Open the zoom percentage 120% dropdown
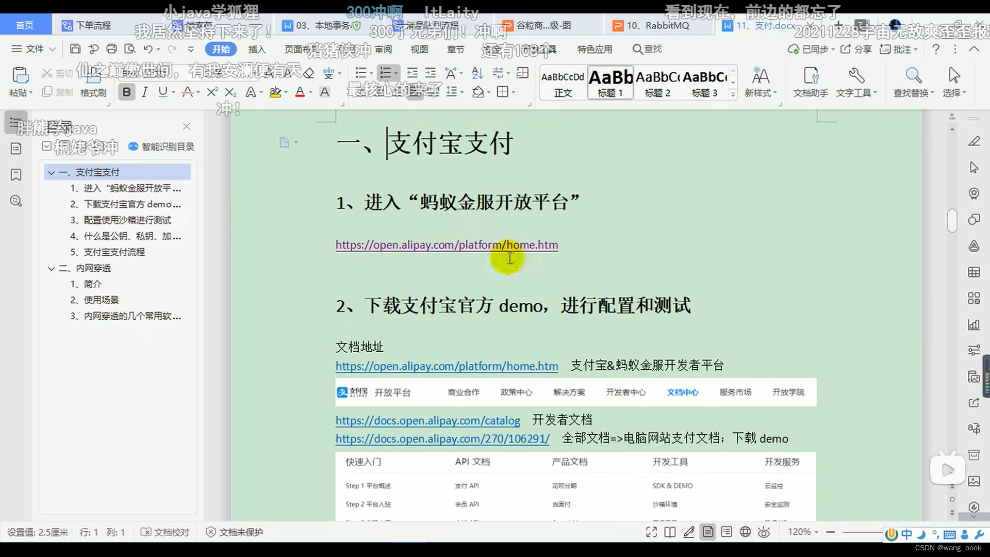 [x=803, y=532]
